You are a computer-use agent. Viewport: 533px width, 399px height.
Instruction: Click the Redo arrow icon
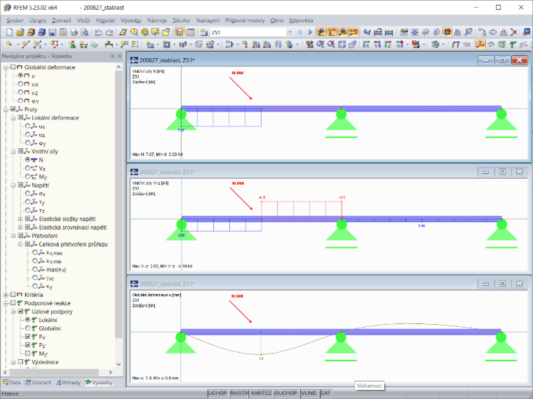tap(109, 32)
